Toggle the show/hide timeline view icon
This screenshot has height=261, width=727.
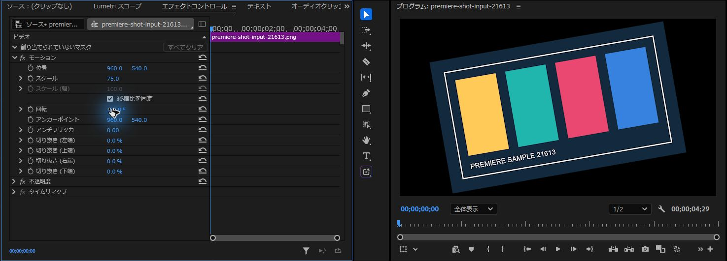[202, 24]
